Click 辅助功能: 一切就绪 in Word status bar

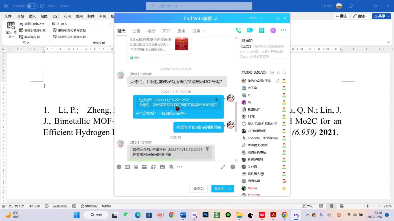(96, 206)
